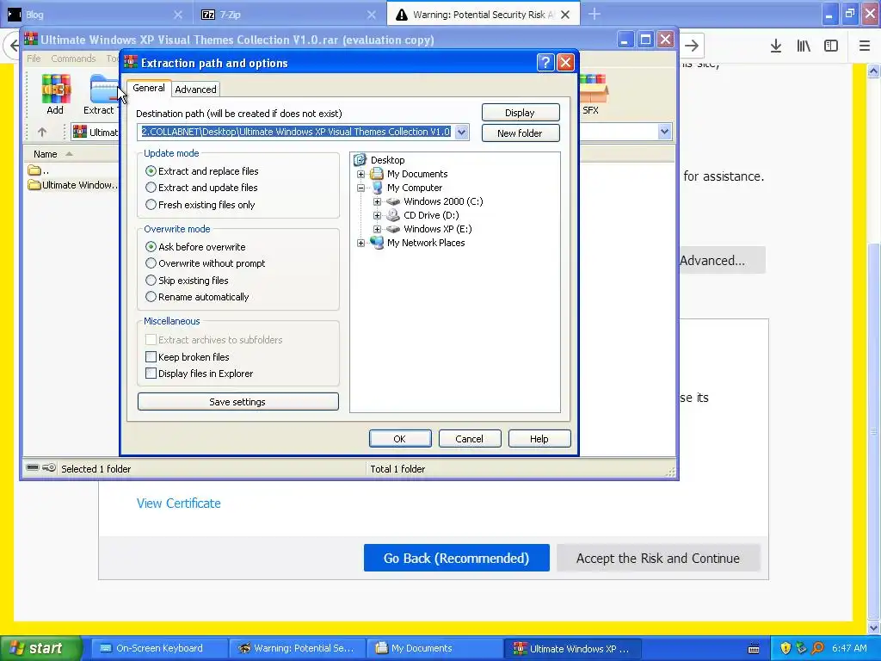Click the drive icon in WinRAR status bar
The image size is (881, 661).
tap(33, 467)
